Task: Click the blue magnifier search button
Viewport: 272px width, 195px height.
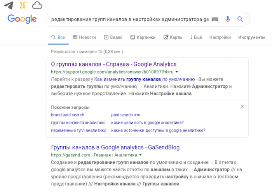Action: tap(240, 19)
